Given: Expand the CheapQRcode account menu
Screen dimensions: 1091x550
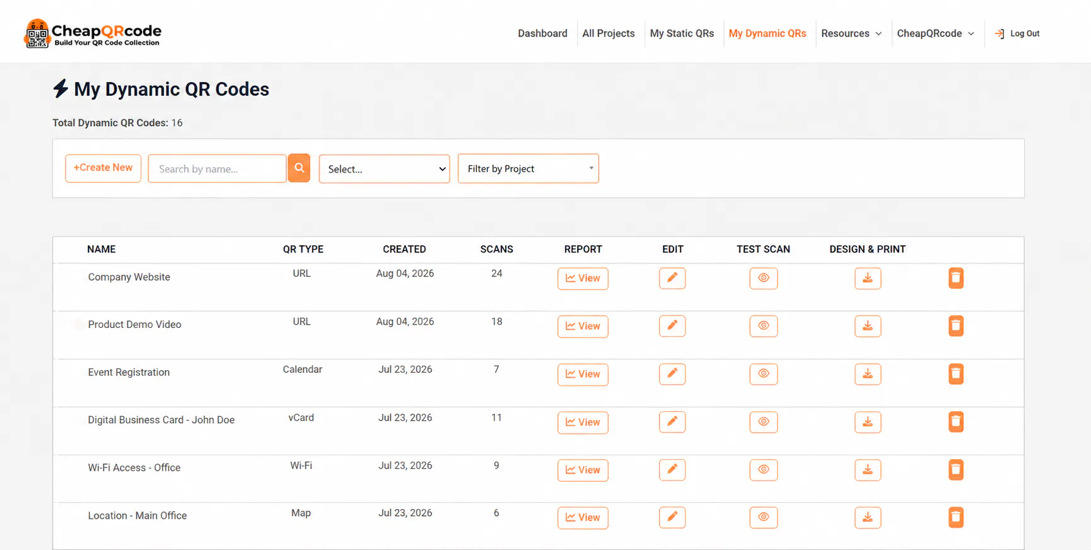Looking at the screenshot, I should pyautogui.click(x=936, y=33).
